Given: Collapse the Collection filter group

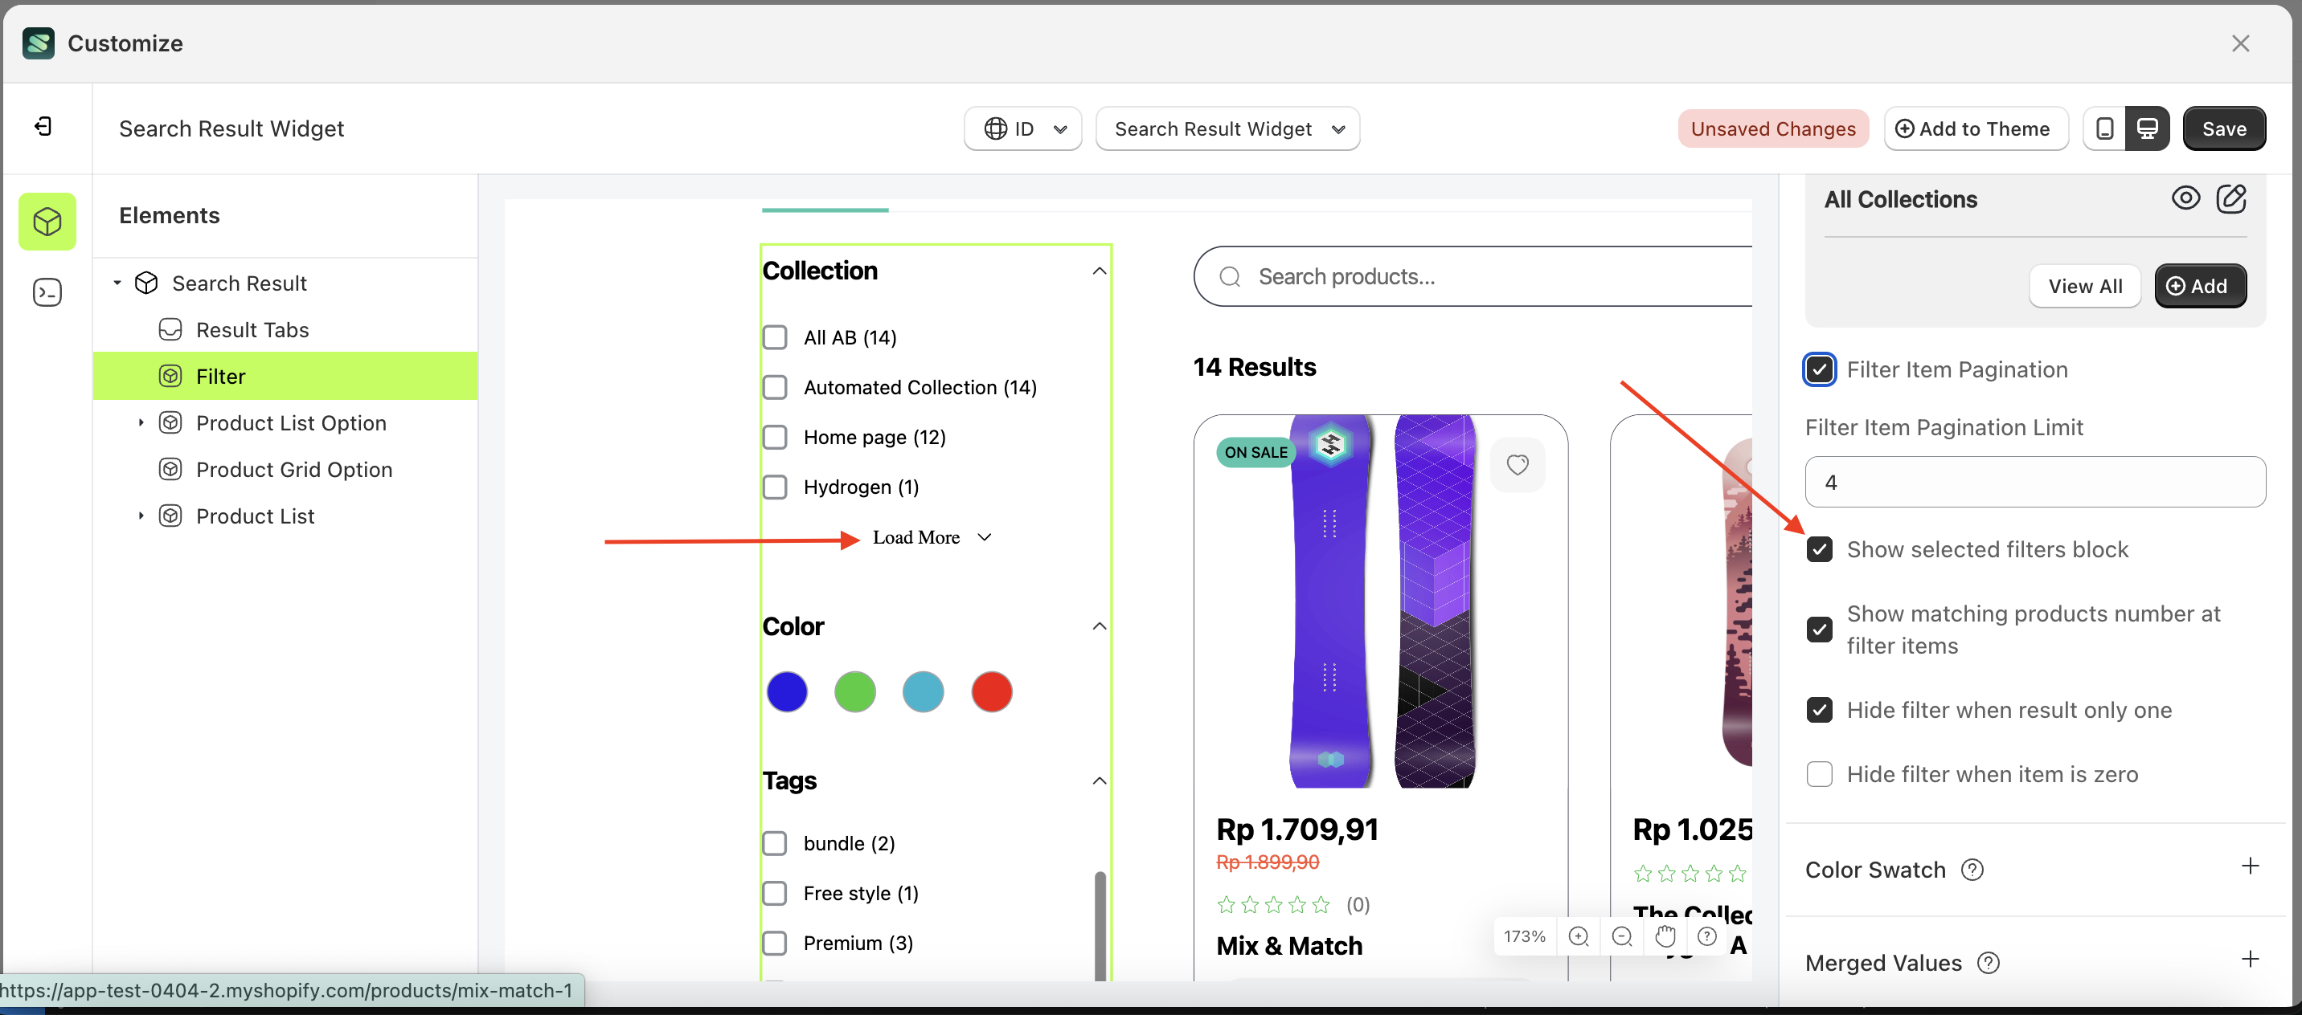Looking at the screenshot, I should click(1100, 271).
